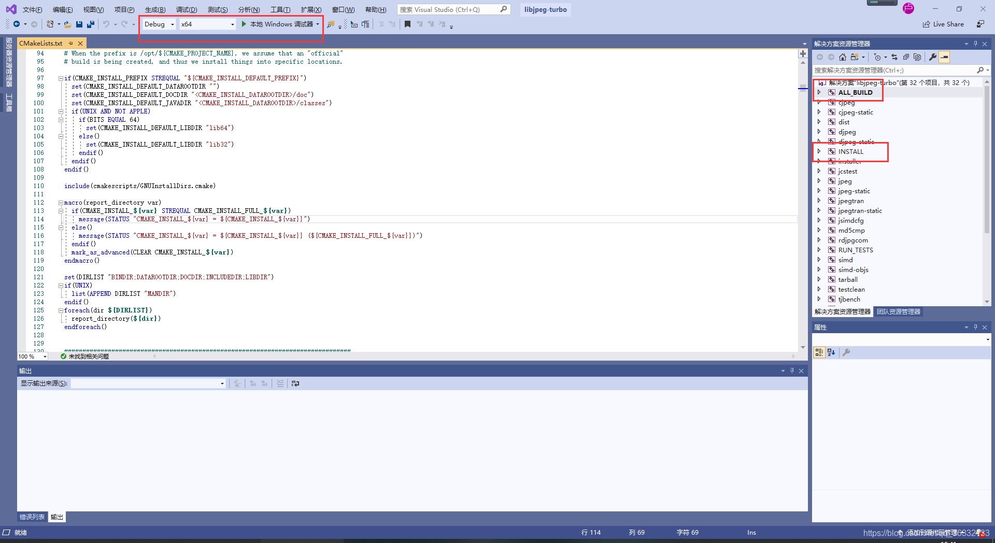Click the navigate backward arrow in toolbar
The width and height of the screenshot is (995, 543).
coord(17,24)
